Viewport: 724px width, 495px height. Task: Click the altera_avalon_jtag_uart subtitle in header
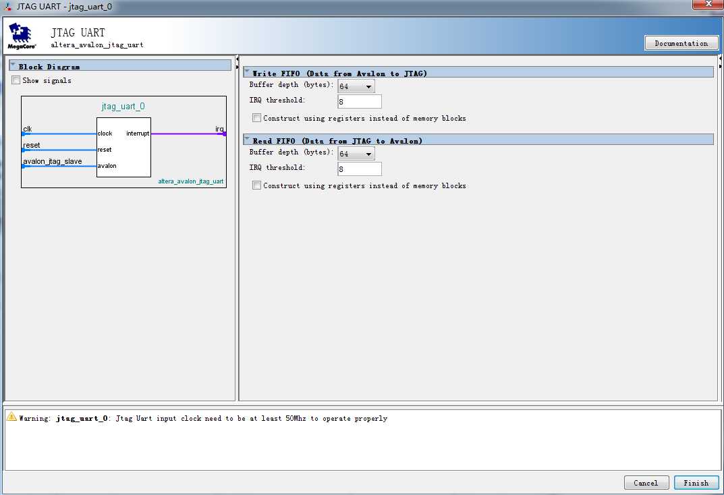[97, 45]
